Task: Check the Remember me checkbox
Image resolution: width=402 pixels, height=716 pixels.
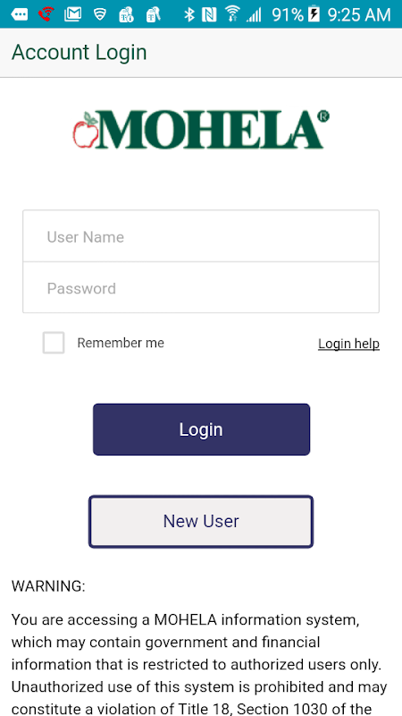Action: pyautogui.click(x=54, y=343)
